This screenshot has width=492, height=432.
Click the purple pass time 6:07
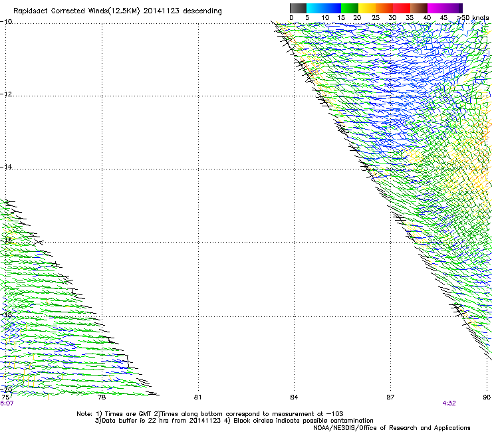click(7, 403)
